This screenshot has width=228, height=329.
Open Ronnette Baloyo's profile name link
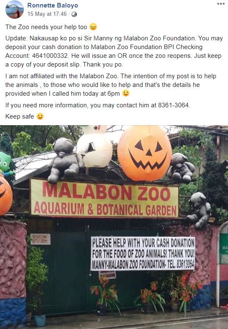coord(53,5)
